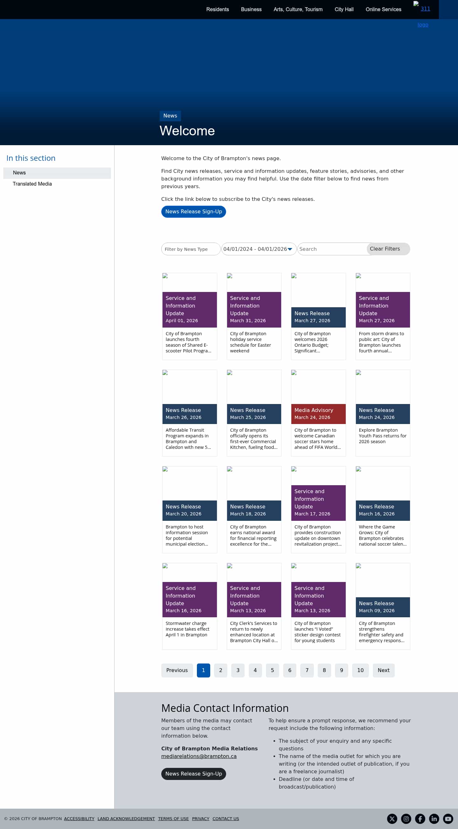Open the City Hall navigation menu

(x=344, y=9)
